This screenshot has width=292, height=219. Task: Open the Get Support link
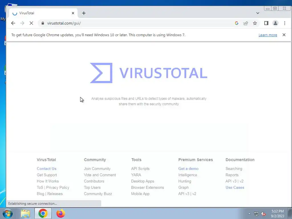tap(47, 175)
